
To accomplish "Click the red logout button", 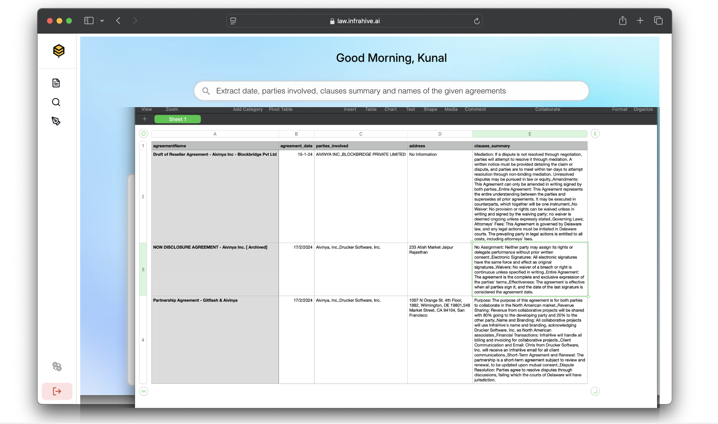I will pos(57,391).
